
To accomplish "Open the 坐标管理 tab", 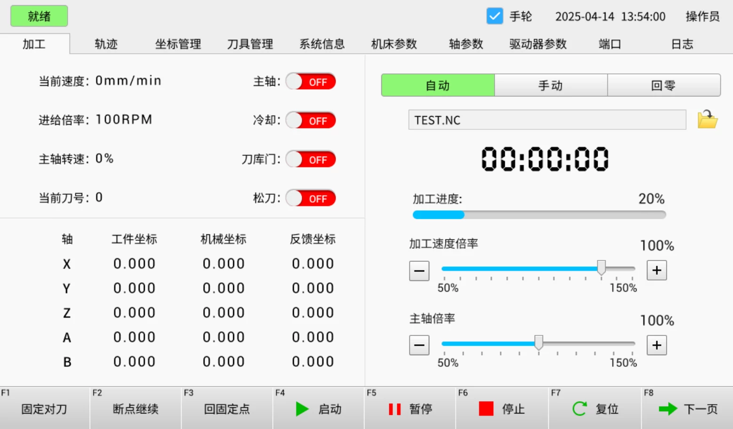I will coord(178,44).
